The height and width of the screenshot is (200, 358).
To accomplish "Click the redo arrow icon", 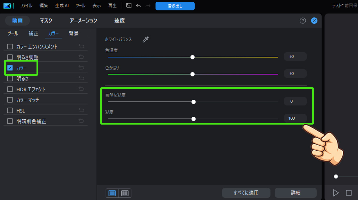I will click(x=148, y=5).
